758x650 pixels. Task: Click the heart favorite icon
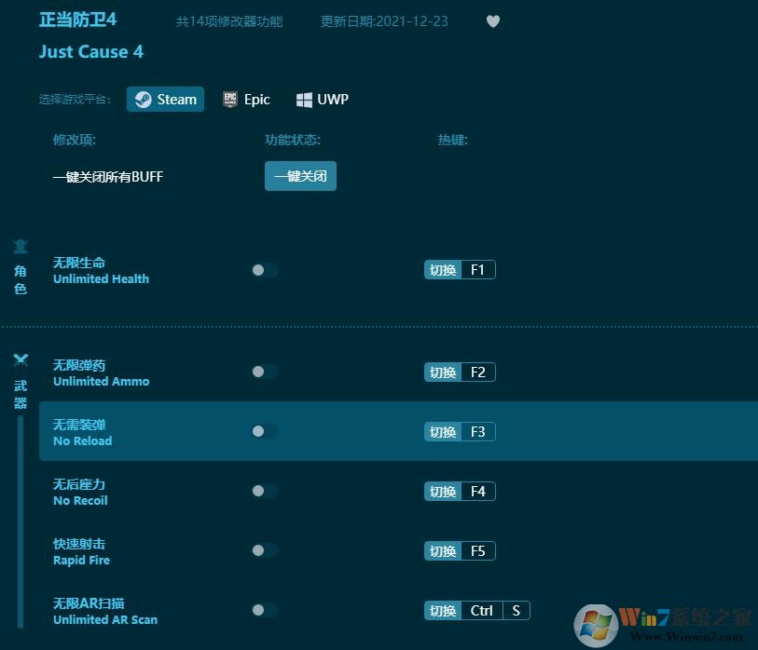493,21
